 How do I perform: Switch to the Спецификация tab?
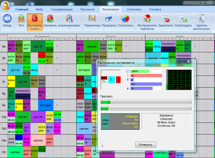(x=61, y=9)
